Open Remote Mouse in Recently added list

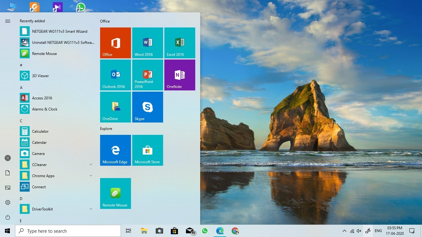57,54
